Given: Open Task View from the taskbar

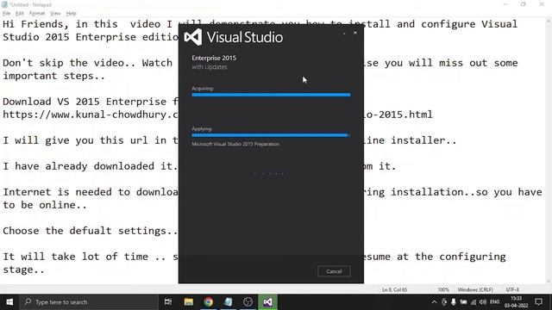Looking at the screenshot, I should [168, 302].
